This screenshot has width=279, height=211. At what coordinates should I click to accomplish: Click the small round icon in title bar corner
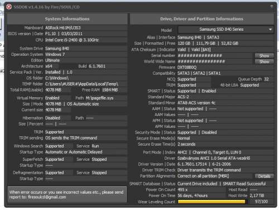pos(271,7)
